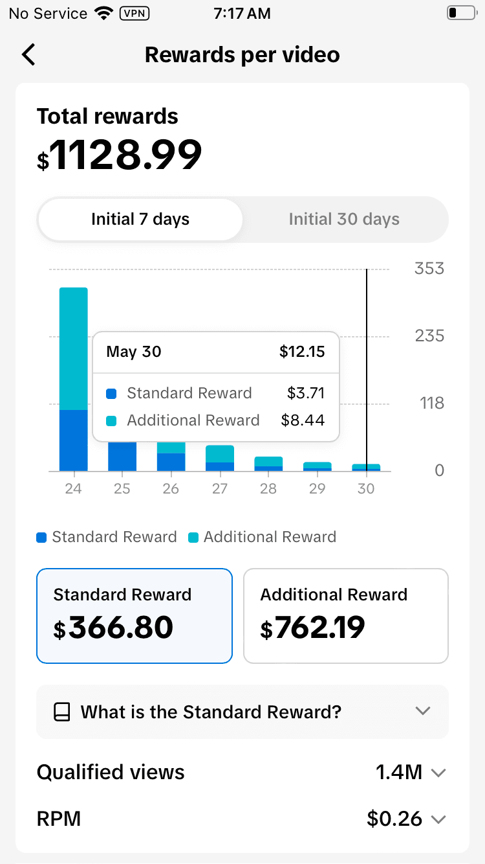Expand the What is the Standard Reward section

pyautogui.click(x=423, y=711)
